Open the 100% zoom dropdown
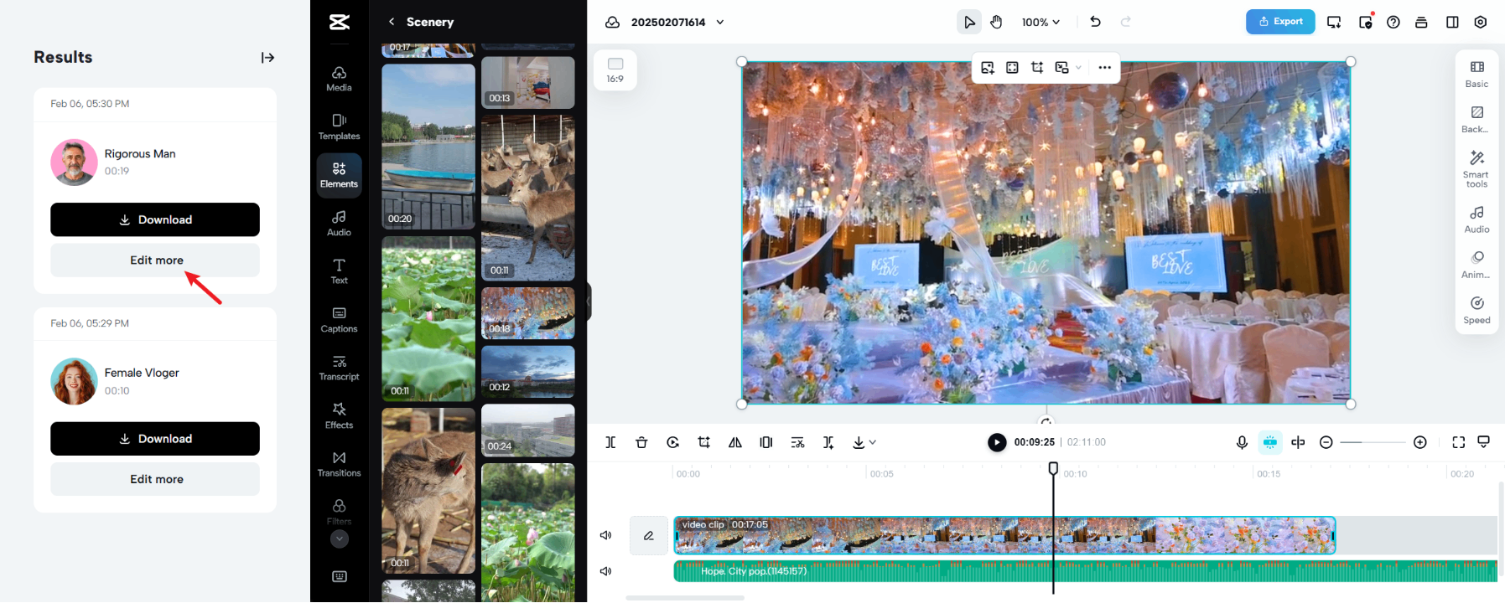Viewport: 1505px width, 603px height. [1041, 22]
